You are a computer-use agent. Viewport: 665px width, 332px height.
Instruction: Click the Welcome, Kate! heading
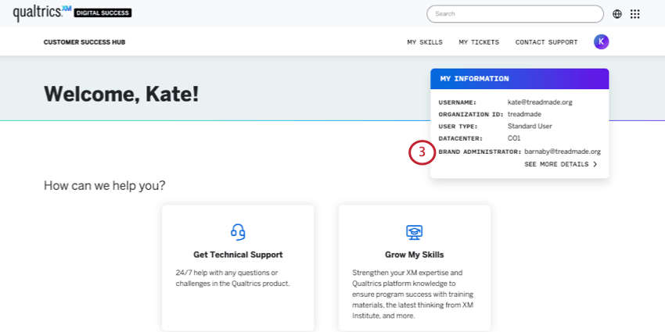pyautogui.click(x=121, y=94)
